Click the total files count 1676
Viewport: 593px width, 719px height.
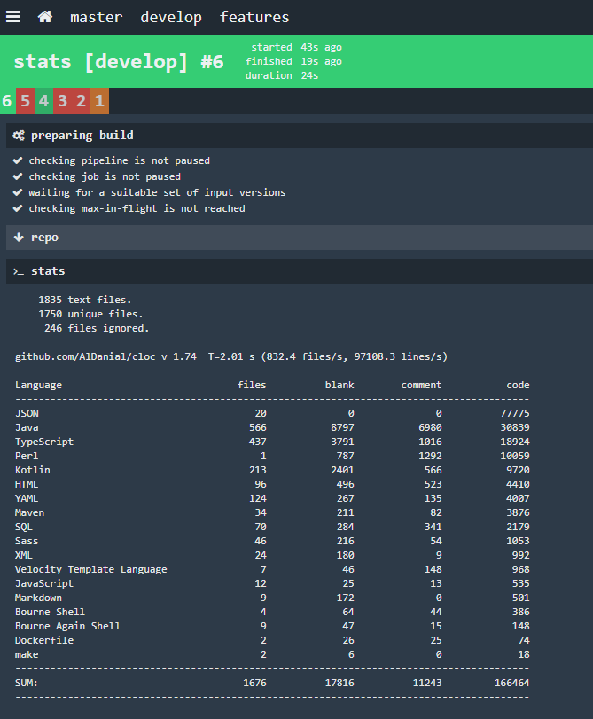[x=254, y=684]
